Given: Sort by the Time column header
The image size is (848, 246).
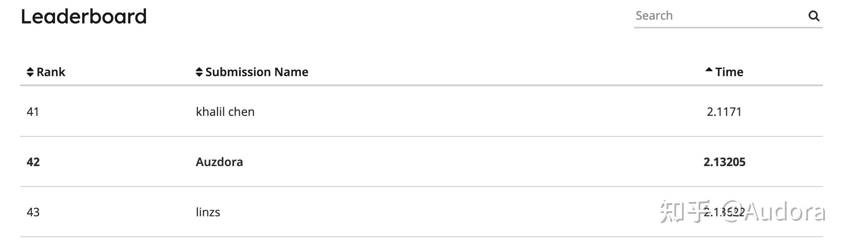Looking at the screenshot, I should point(729,72).
